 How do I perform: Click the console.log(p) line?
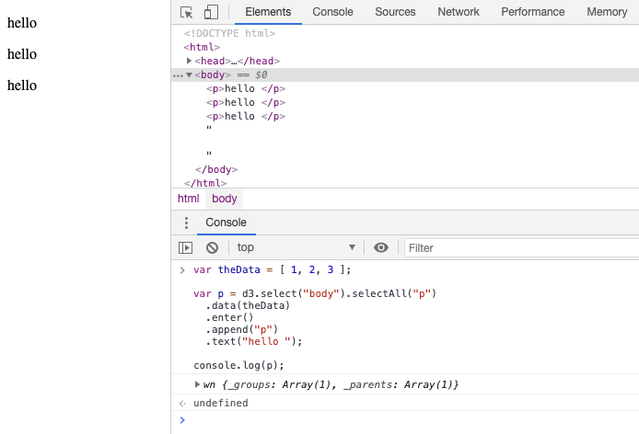[238, 365]
